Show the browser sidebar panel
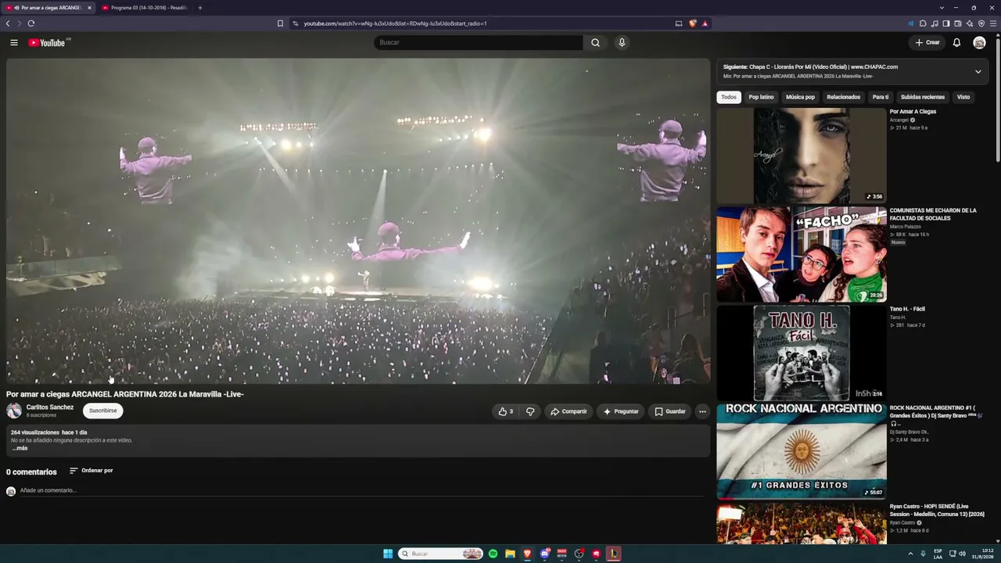The height and width of the screenshot is (563, 1001). tap(946, 23)
